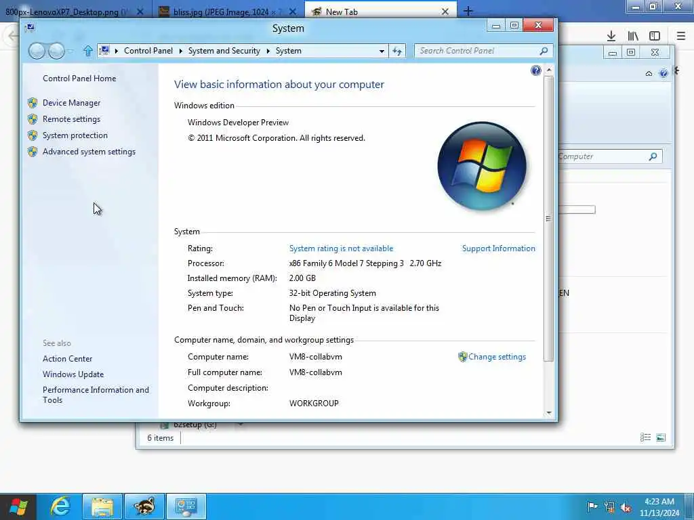694x520 pixels.
Task: Click the System window help icon
Action: click(535, 70)
